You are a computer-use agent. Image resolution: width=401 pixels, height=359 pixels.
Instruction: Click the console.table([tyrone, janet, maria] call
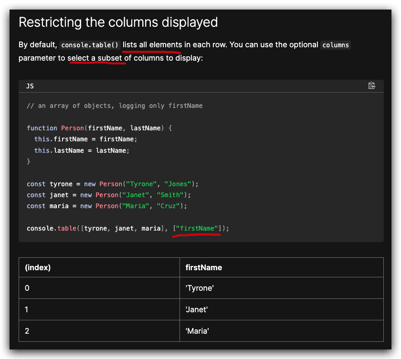coord(128,228)
